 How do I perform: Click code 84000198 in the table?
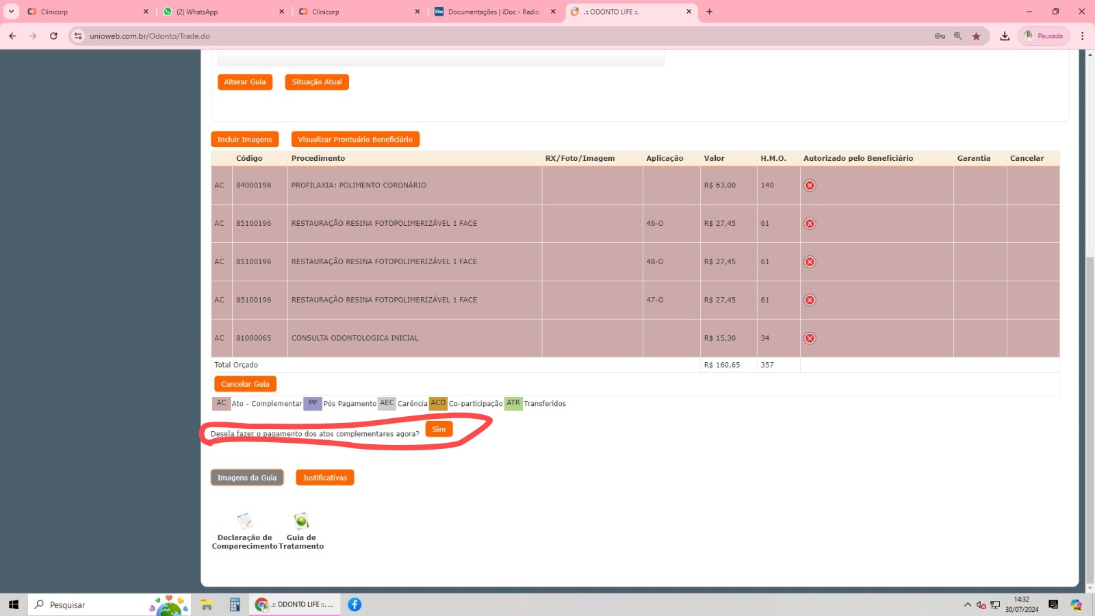[254, 185]
